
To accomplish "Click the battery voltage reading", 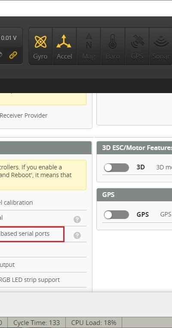I will 9,38.
